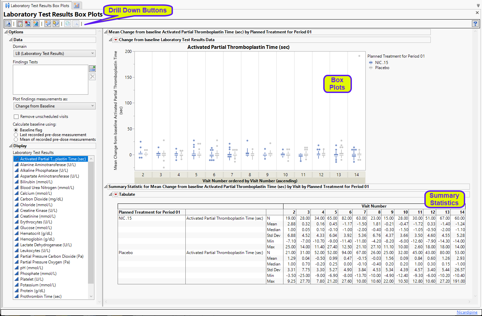The width and height of the screenshot is (482, 316).
Task: Click the speech bubble with star icon
Action: (48, 24)
